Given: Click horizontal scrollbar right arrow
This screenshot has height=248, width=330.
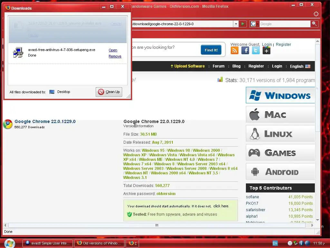Looking at the screenshot, I should pos(312,225).
